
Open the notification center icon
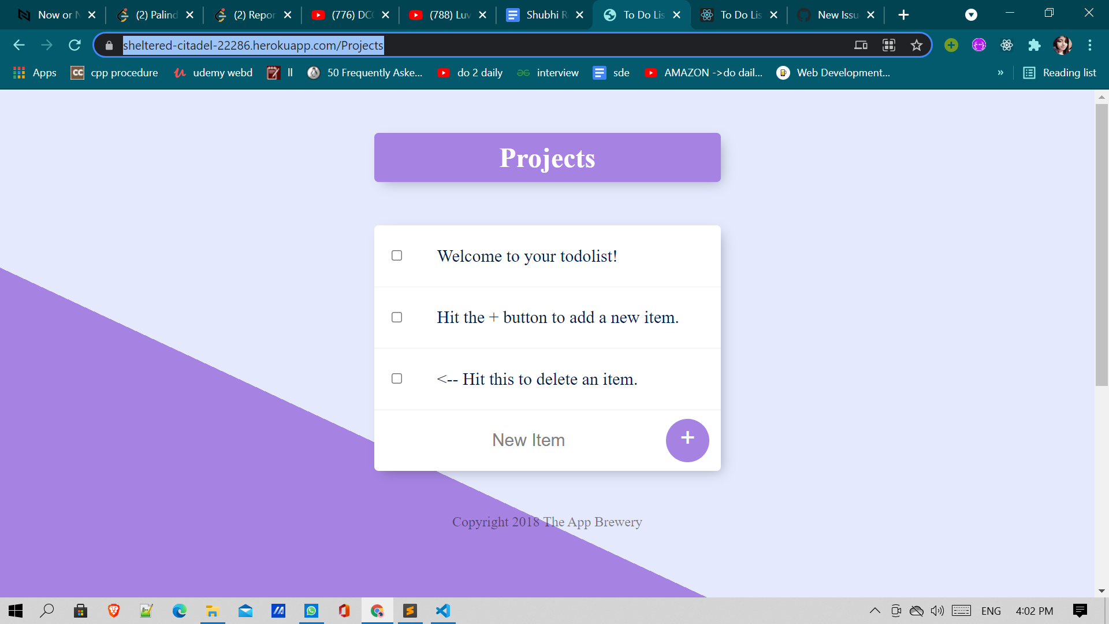pos(1080,611)
